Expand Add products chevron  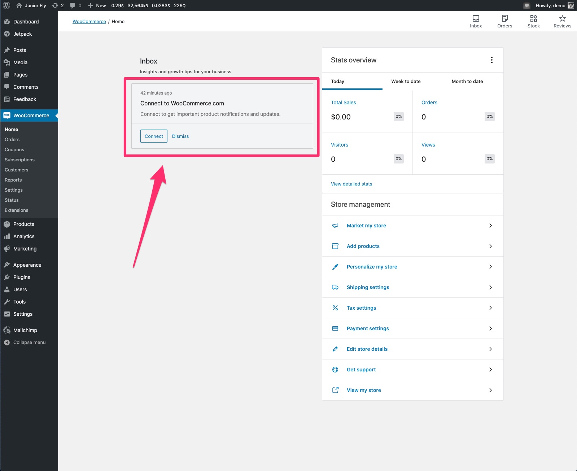[x=490, y=246]
